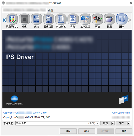Confirm with the 确定 button

[68, 131]
